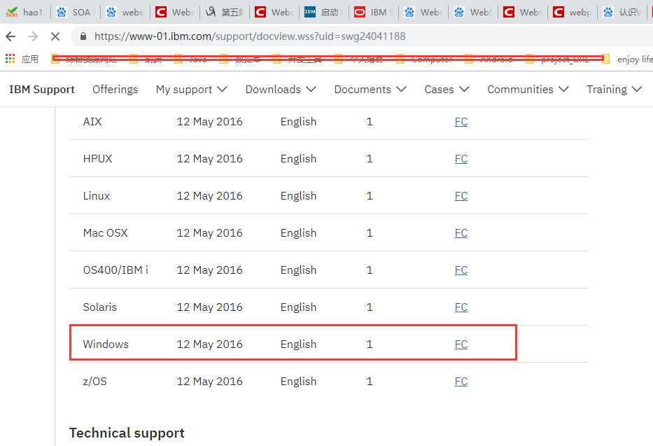Switch to the 第五 tab
The width and height of the screenshot is (653, 446).
pos(225,12)
